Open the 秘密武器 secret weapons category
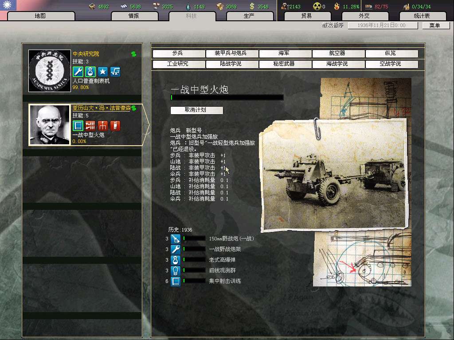The width and height of the screenshot is (454, 340). click(285, 64)
